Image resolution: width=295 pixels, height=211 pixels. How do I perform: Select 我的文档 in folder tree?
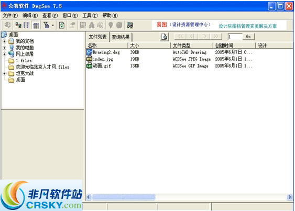[x=25, y=41]
